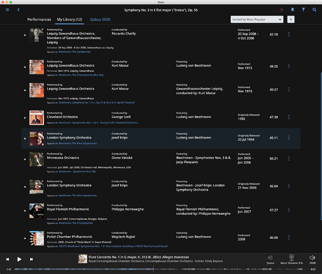Switch to the Qobuz (838) tab
322x274 pixels.
(x=100, y=20)
